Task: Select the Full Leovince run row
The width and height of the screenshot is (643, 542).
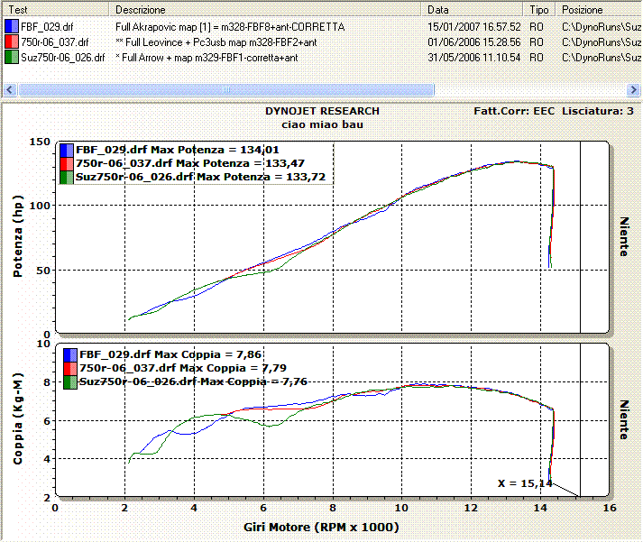Action: click(216, 42)
